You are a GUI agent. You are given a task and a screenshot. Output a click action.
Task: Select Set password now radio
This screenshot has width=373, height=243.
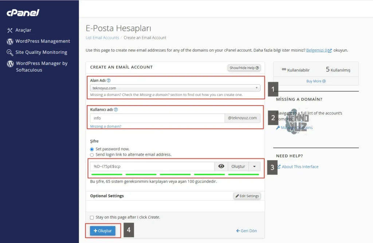[92, 150]
